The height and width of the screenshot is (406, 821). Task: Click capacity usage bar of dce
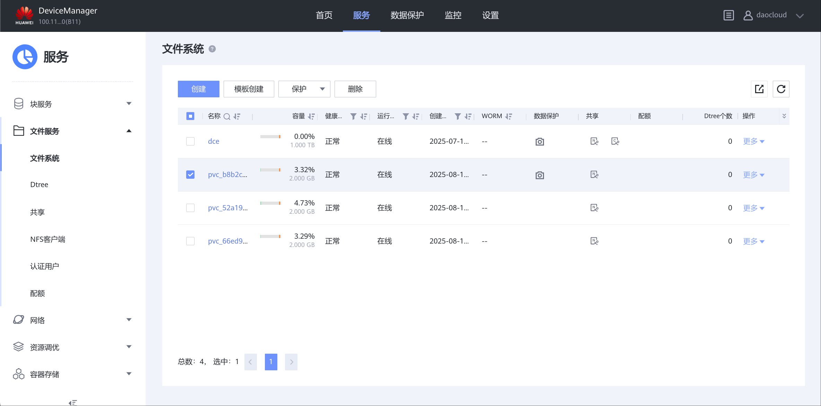click(x=270, y=136)
